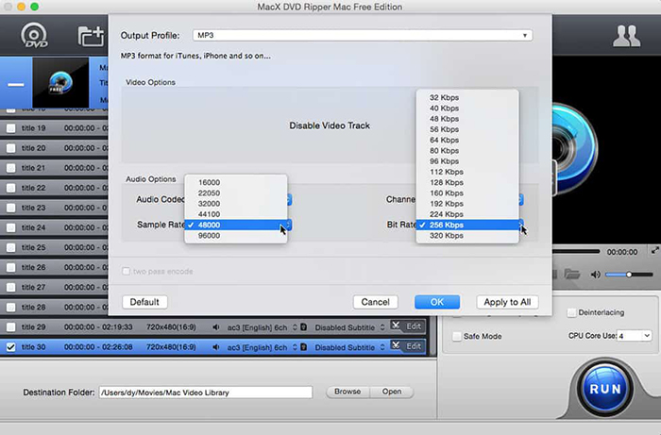
Task: Click subtitle file icon in title 29 row
Action: (303, 326)
